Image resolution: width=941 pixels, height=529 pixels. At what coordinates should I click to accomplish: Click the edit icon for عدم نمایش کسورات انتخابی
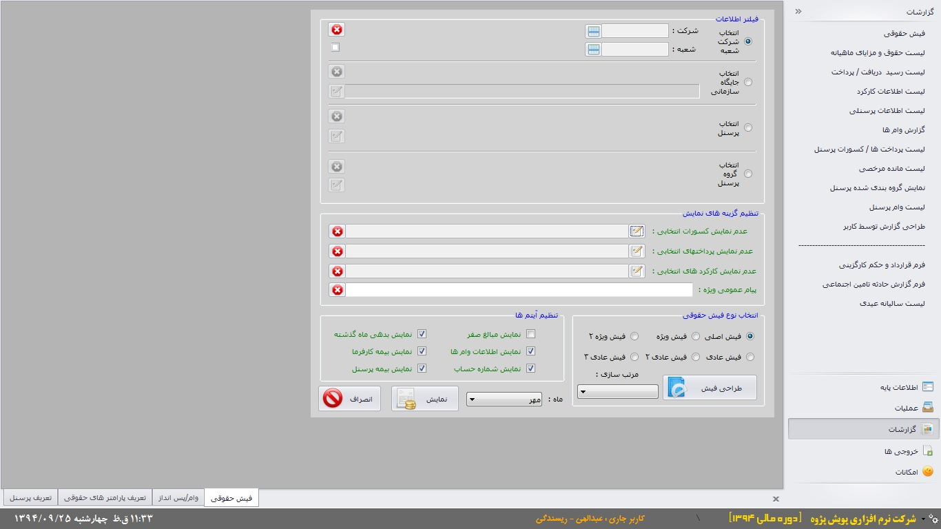coord(637,231)
